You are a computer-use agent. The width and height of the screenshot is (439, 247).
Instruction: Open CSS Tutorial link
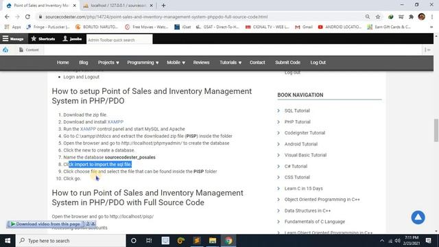(x=297, y=177)
